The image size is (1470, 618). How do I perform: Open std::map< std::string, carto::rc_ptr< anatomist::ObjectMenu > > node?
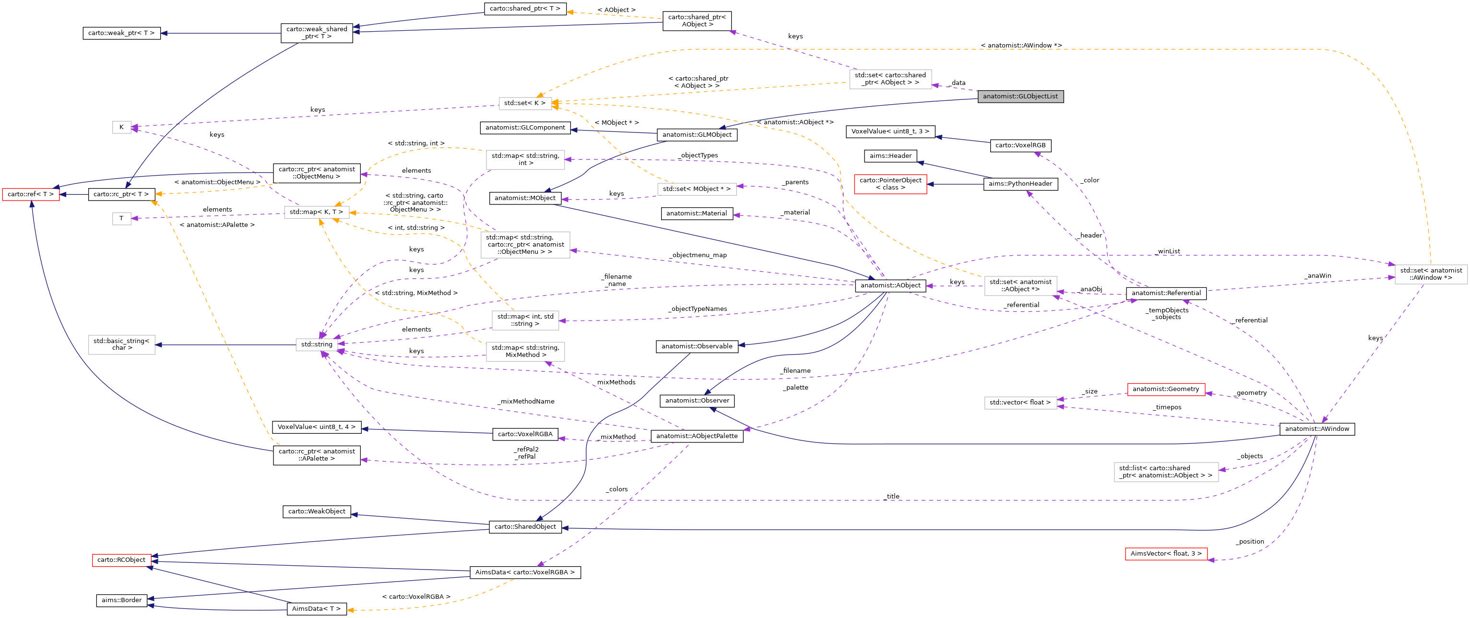coord(525,245)
